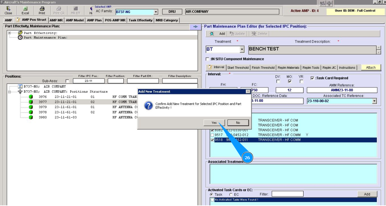
Task: Click the yellow Attach button
Action: click(371, 67)
